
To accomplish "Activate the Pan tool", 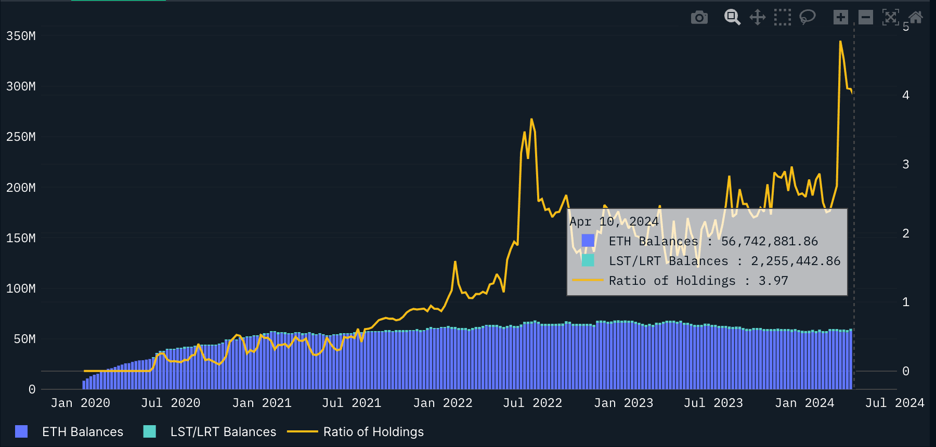I will click(x=757, y=18).
